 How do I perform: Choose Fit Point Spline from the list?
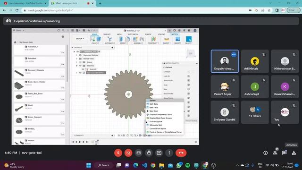point(165,122)
